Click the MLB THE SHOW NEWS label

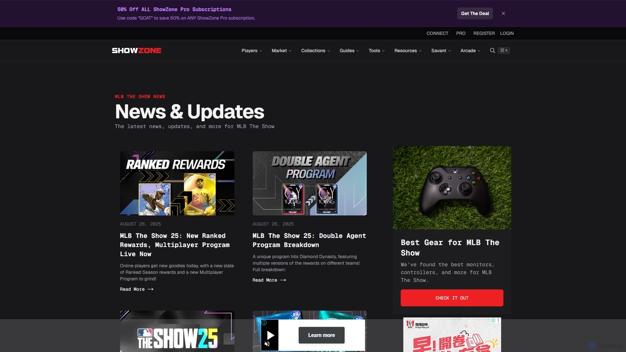(x=140, y=96)
